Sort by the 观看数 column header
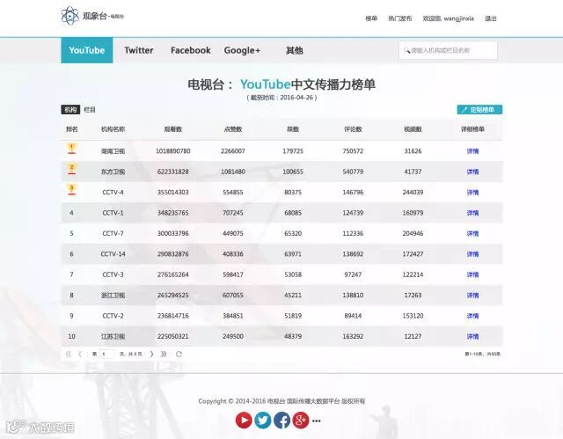This screenshot has width=563, height=439. click(x=173, y=129)
